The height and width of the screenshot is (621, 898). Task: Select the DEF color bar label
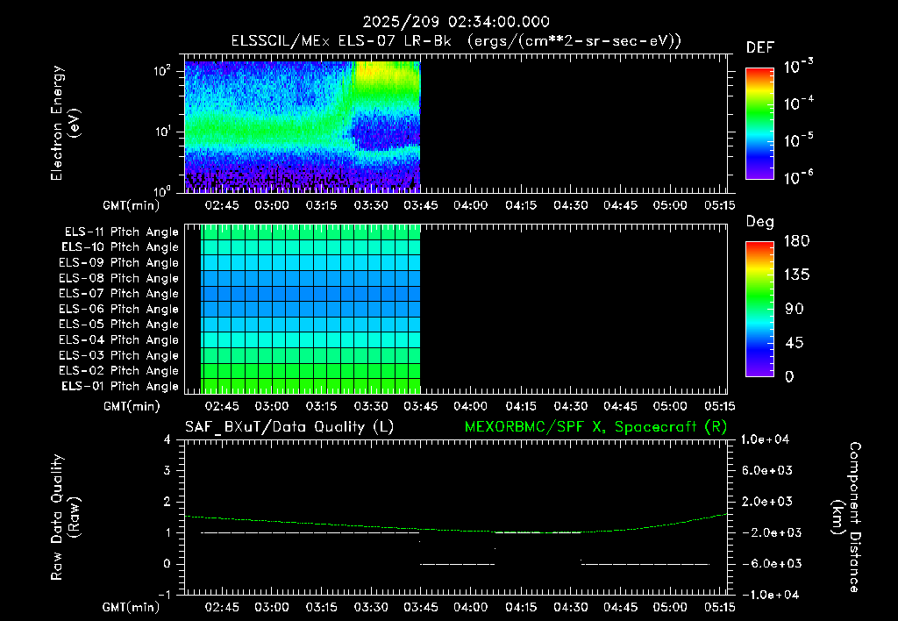click(760, 48)
